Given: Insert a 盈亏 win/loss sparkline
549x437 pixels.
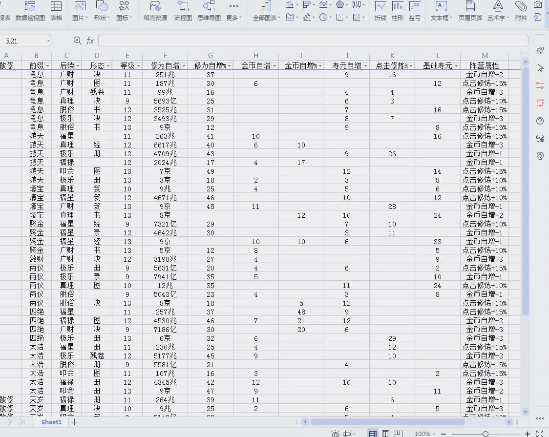Looking at the screenshot, I should 415,11.
